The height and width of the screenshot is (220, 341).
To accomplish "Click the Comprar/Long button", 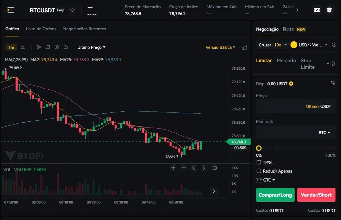I will 275,195.
